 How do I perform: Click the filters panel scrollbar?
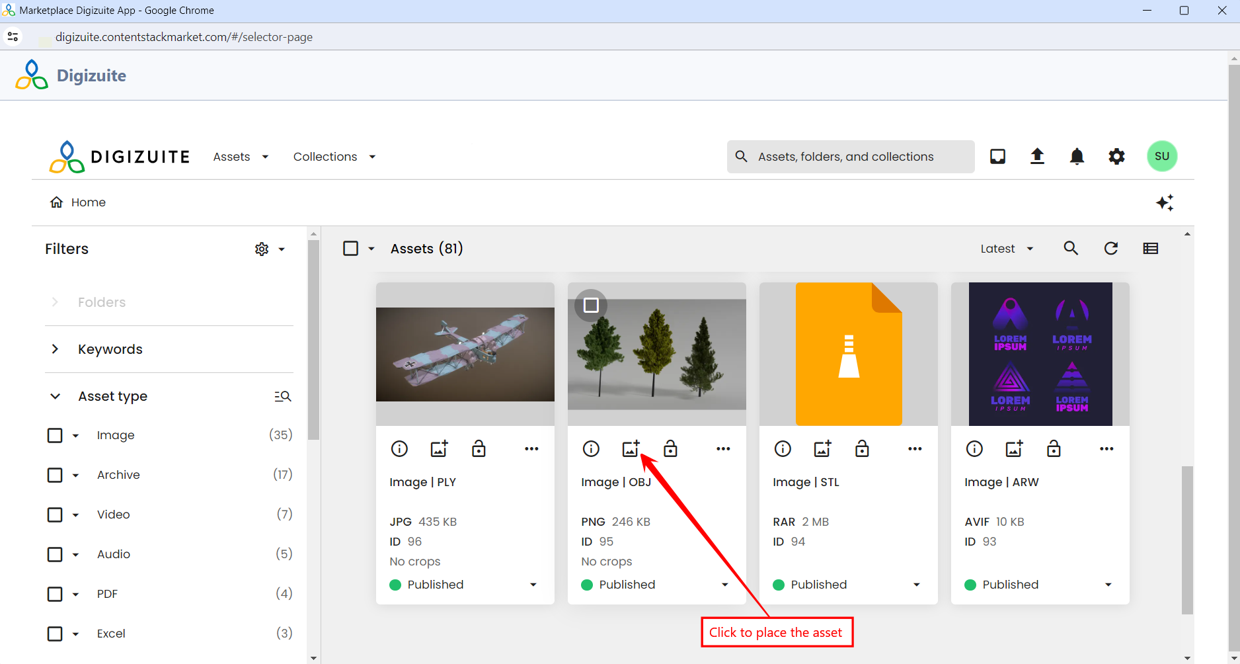click(314, 340)
